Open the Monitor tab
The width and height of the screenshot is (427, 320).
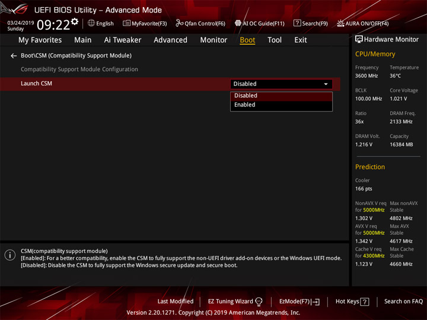point(213,40)
